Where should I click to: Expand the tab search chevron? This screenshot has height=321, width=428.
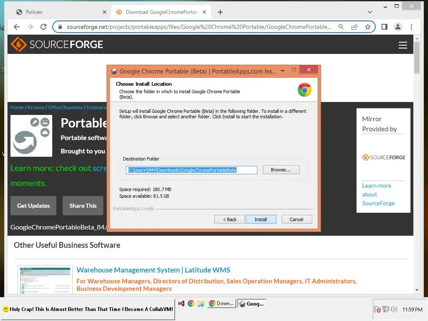click(369, 12)
